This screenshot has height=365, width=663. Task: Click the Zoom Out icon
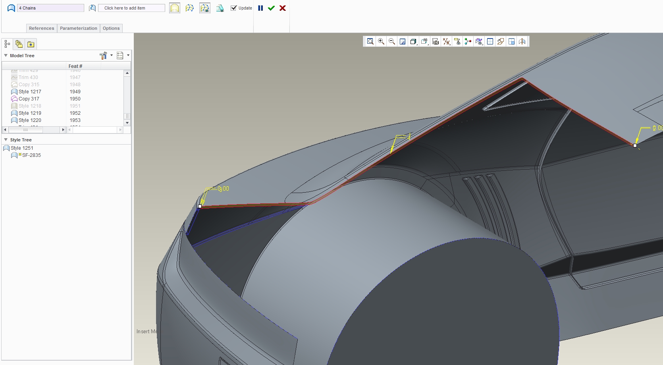(x=392, y=41)
